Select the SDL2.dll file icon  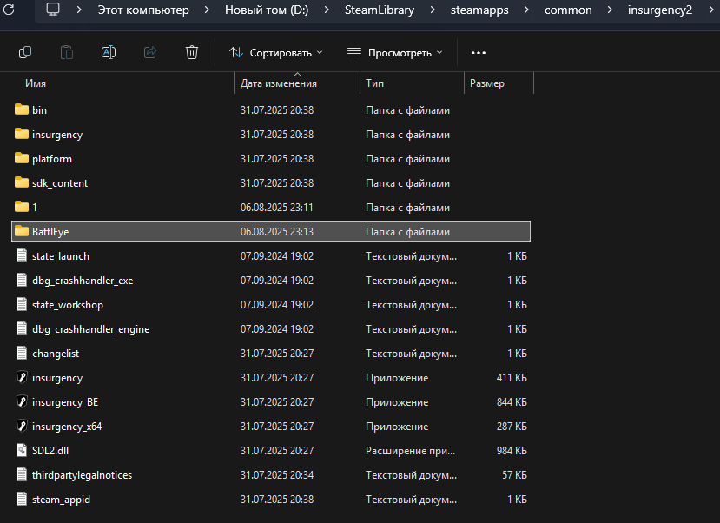click(22, 450)
